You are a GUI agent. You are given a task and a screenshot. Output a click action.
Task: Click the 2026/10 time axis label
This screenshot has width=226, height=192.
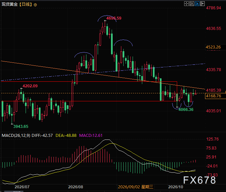coord(175,187)
